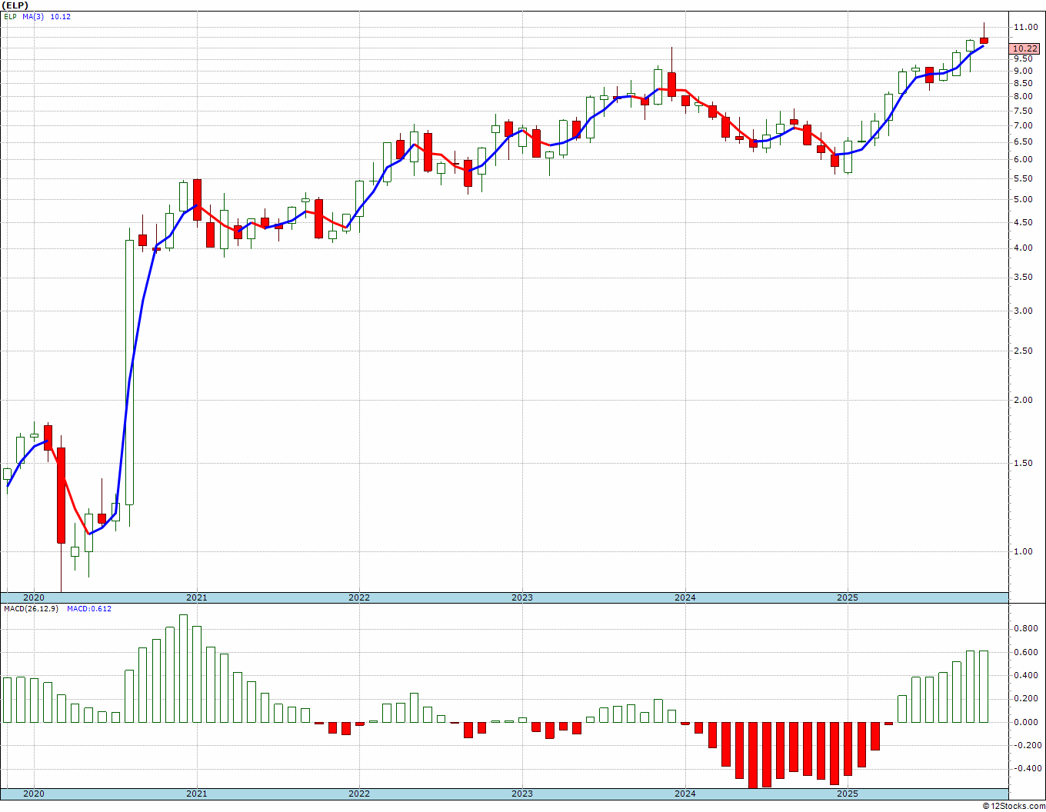Select the 5.50 price axis label

tap(1023, 178)
